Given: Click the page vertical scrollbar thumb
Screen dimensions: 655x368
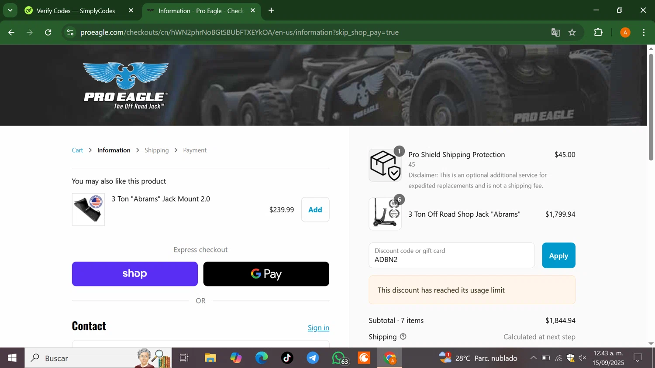Looking at the screenshot, I should 651,107.
